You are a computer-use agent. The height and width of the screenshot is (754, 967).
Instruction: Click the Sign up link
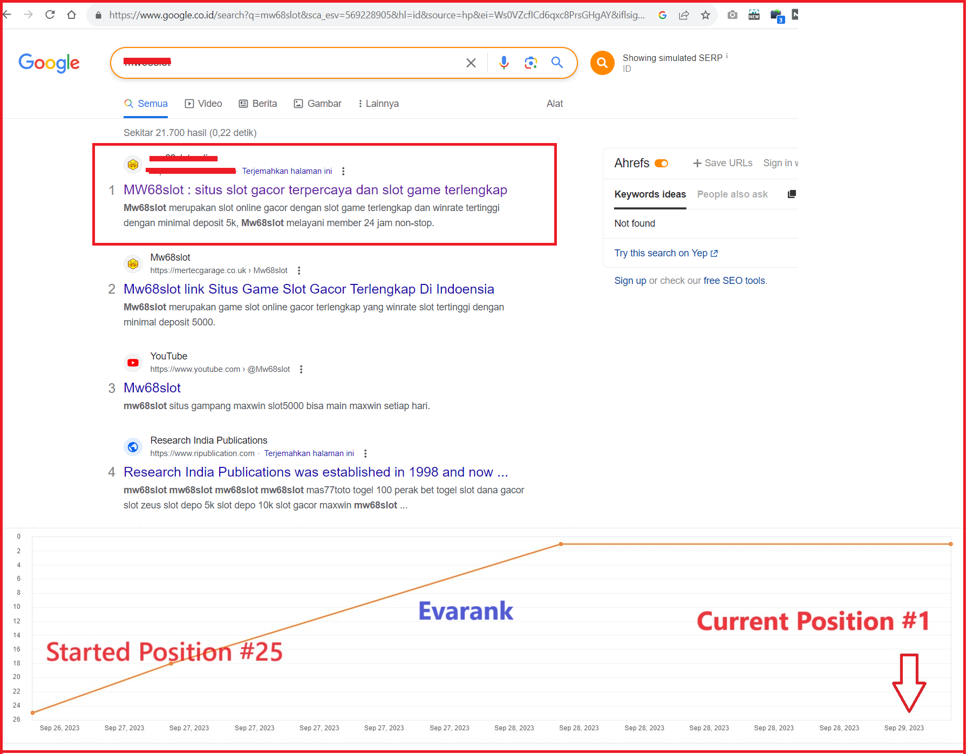pyautogui.click(x=630, y=281)
